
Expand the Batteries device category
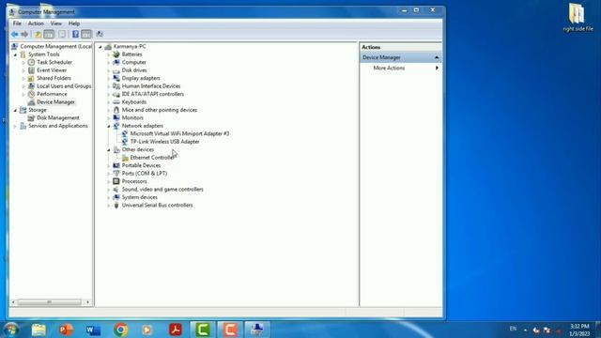109,54
